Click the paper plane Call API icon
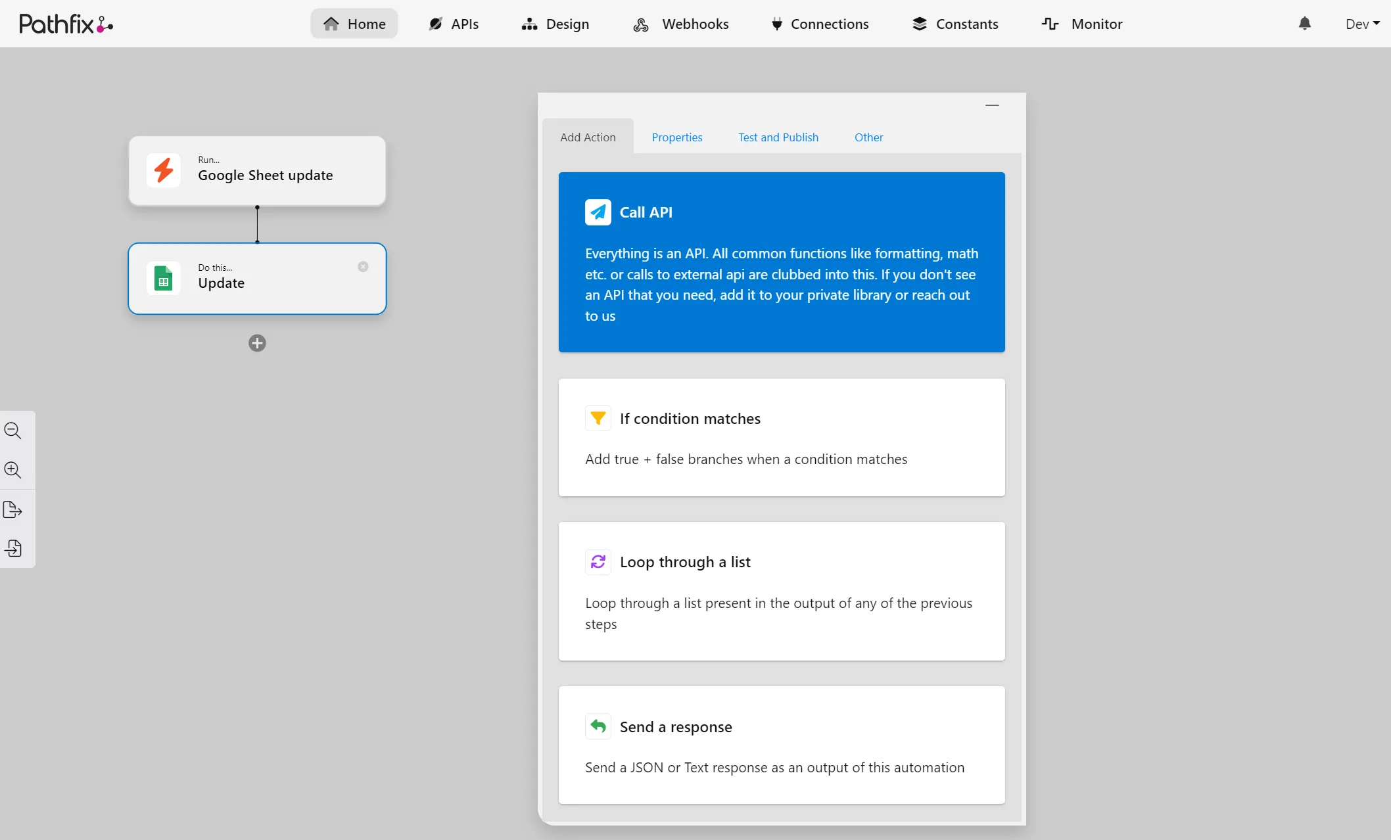This screenshot has width=1391, height=840. pyautogui.click(x=598, y=212)
